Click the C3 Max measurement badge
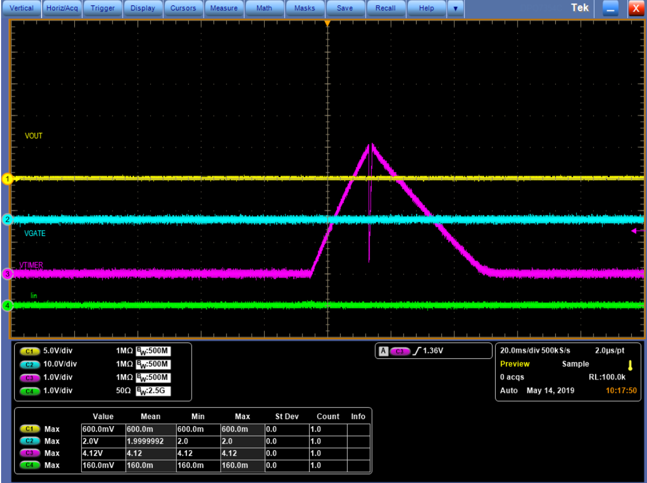The width and height of the screenshot is (647, 483). coord(29,453)
